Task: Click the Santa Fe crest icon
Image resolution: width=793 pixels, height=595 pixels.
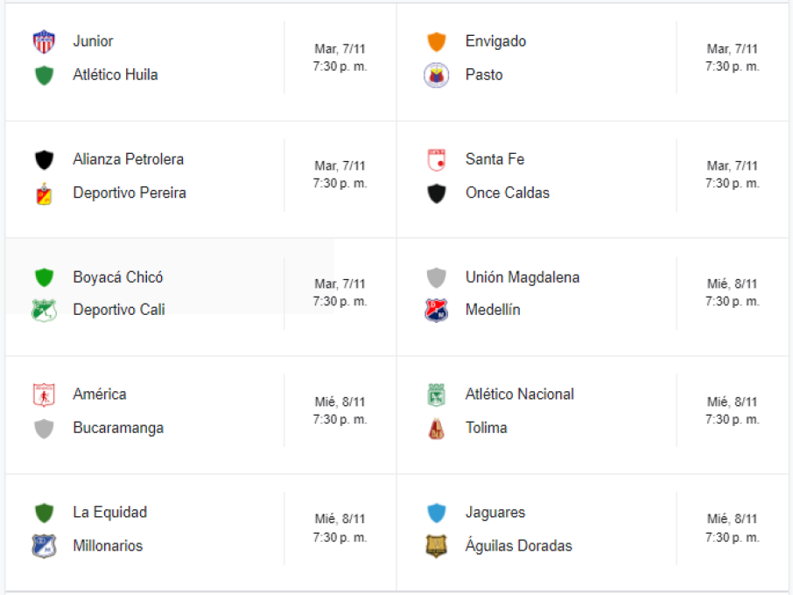Action: (436, 159)
